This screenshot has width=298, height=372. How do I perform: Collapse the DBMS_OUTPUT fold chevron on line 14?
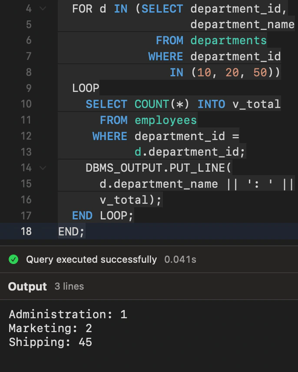click(x=43, y=168)
